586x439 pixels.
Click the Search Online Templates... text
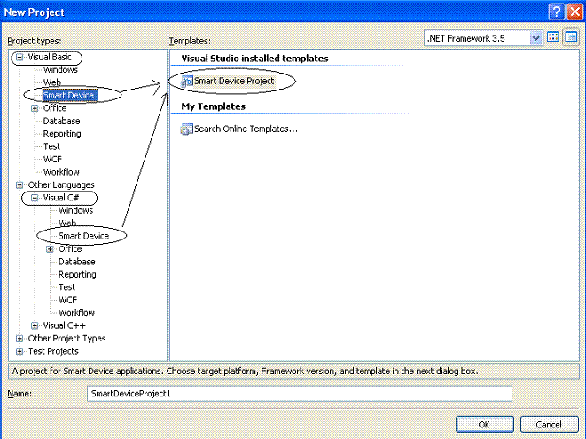tap(246, 129)
